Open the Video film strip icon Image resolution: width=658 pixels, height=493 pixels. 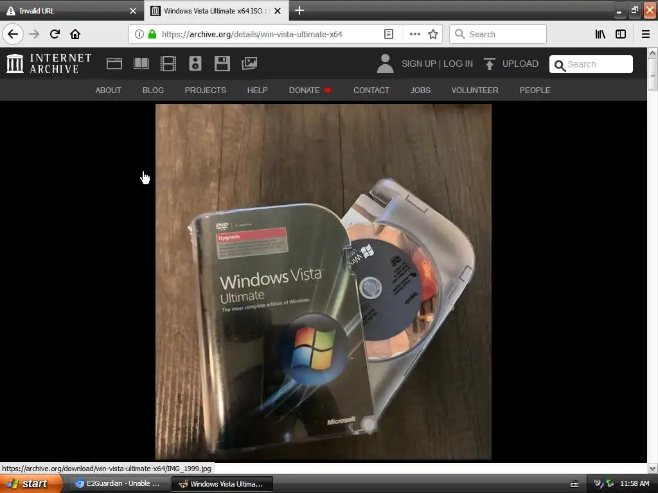click(168, 64)
